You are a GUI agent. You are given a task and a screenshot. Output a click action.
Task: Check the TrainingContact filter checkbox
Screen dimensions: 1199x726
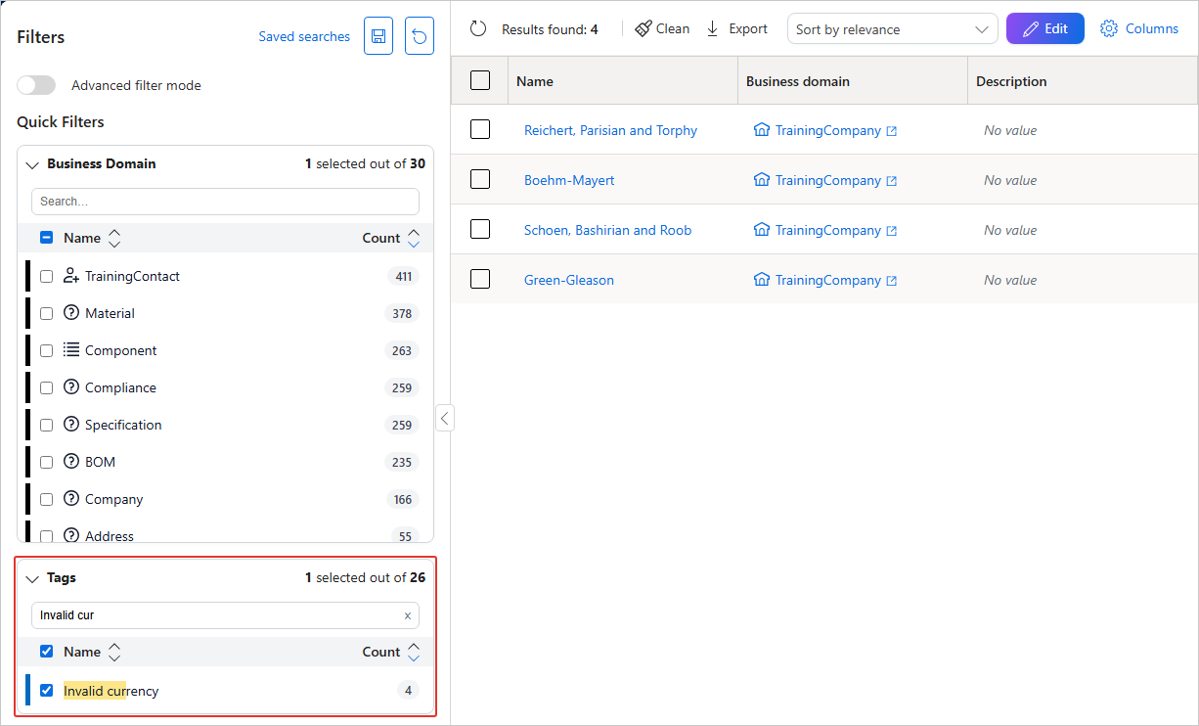click(46, 277)
